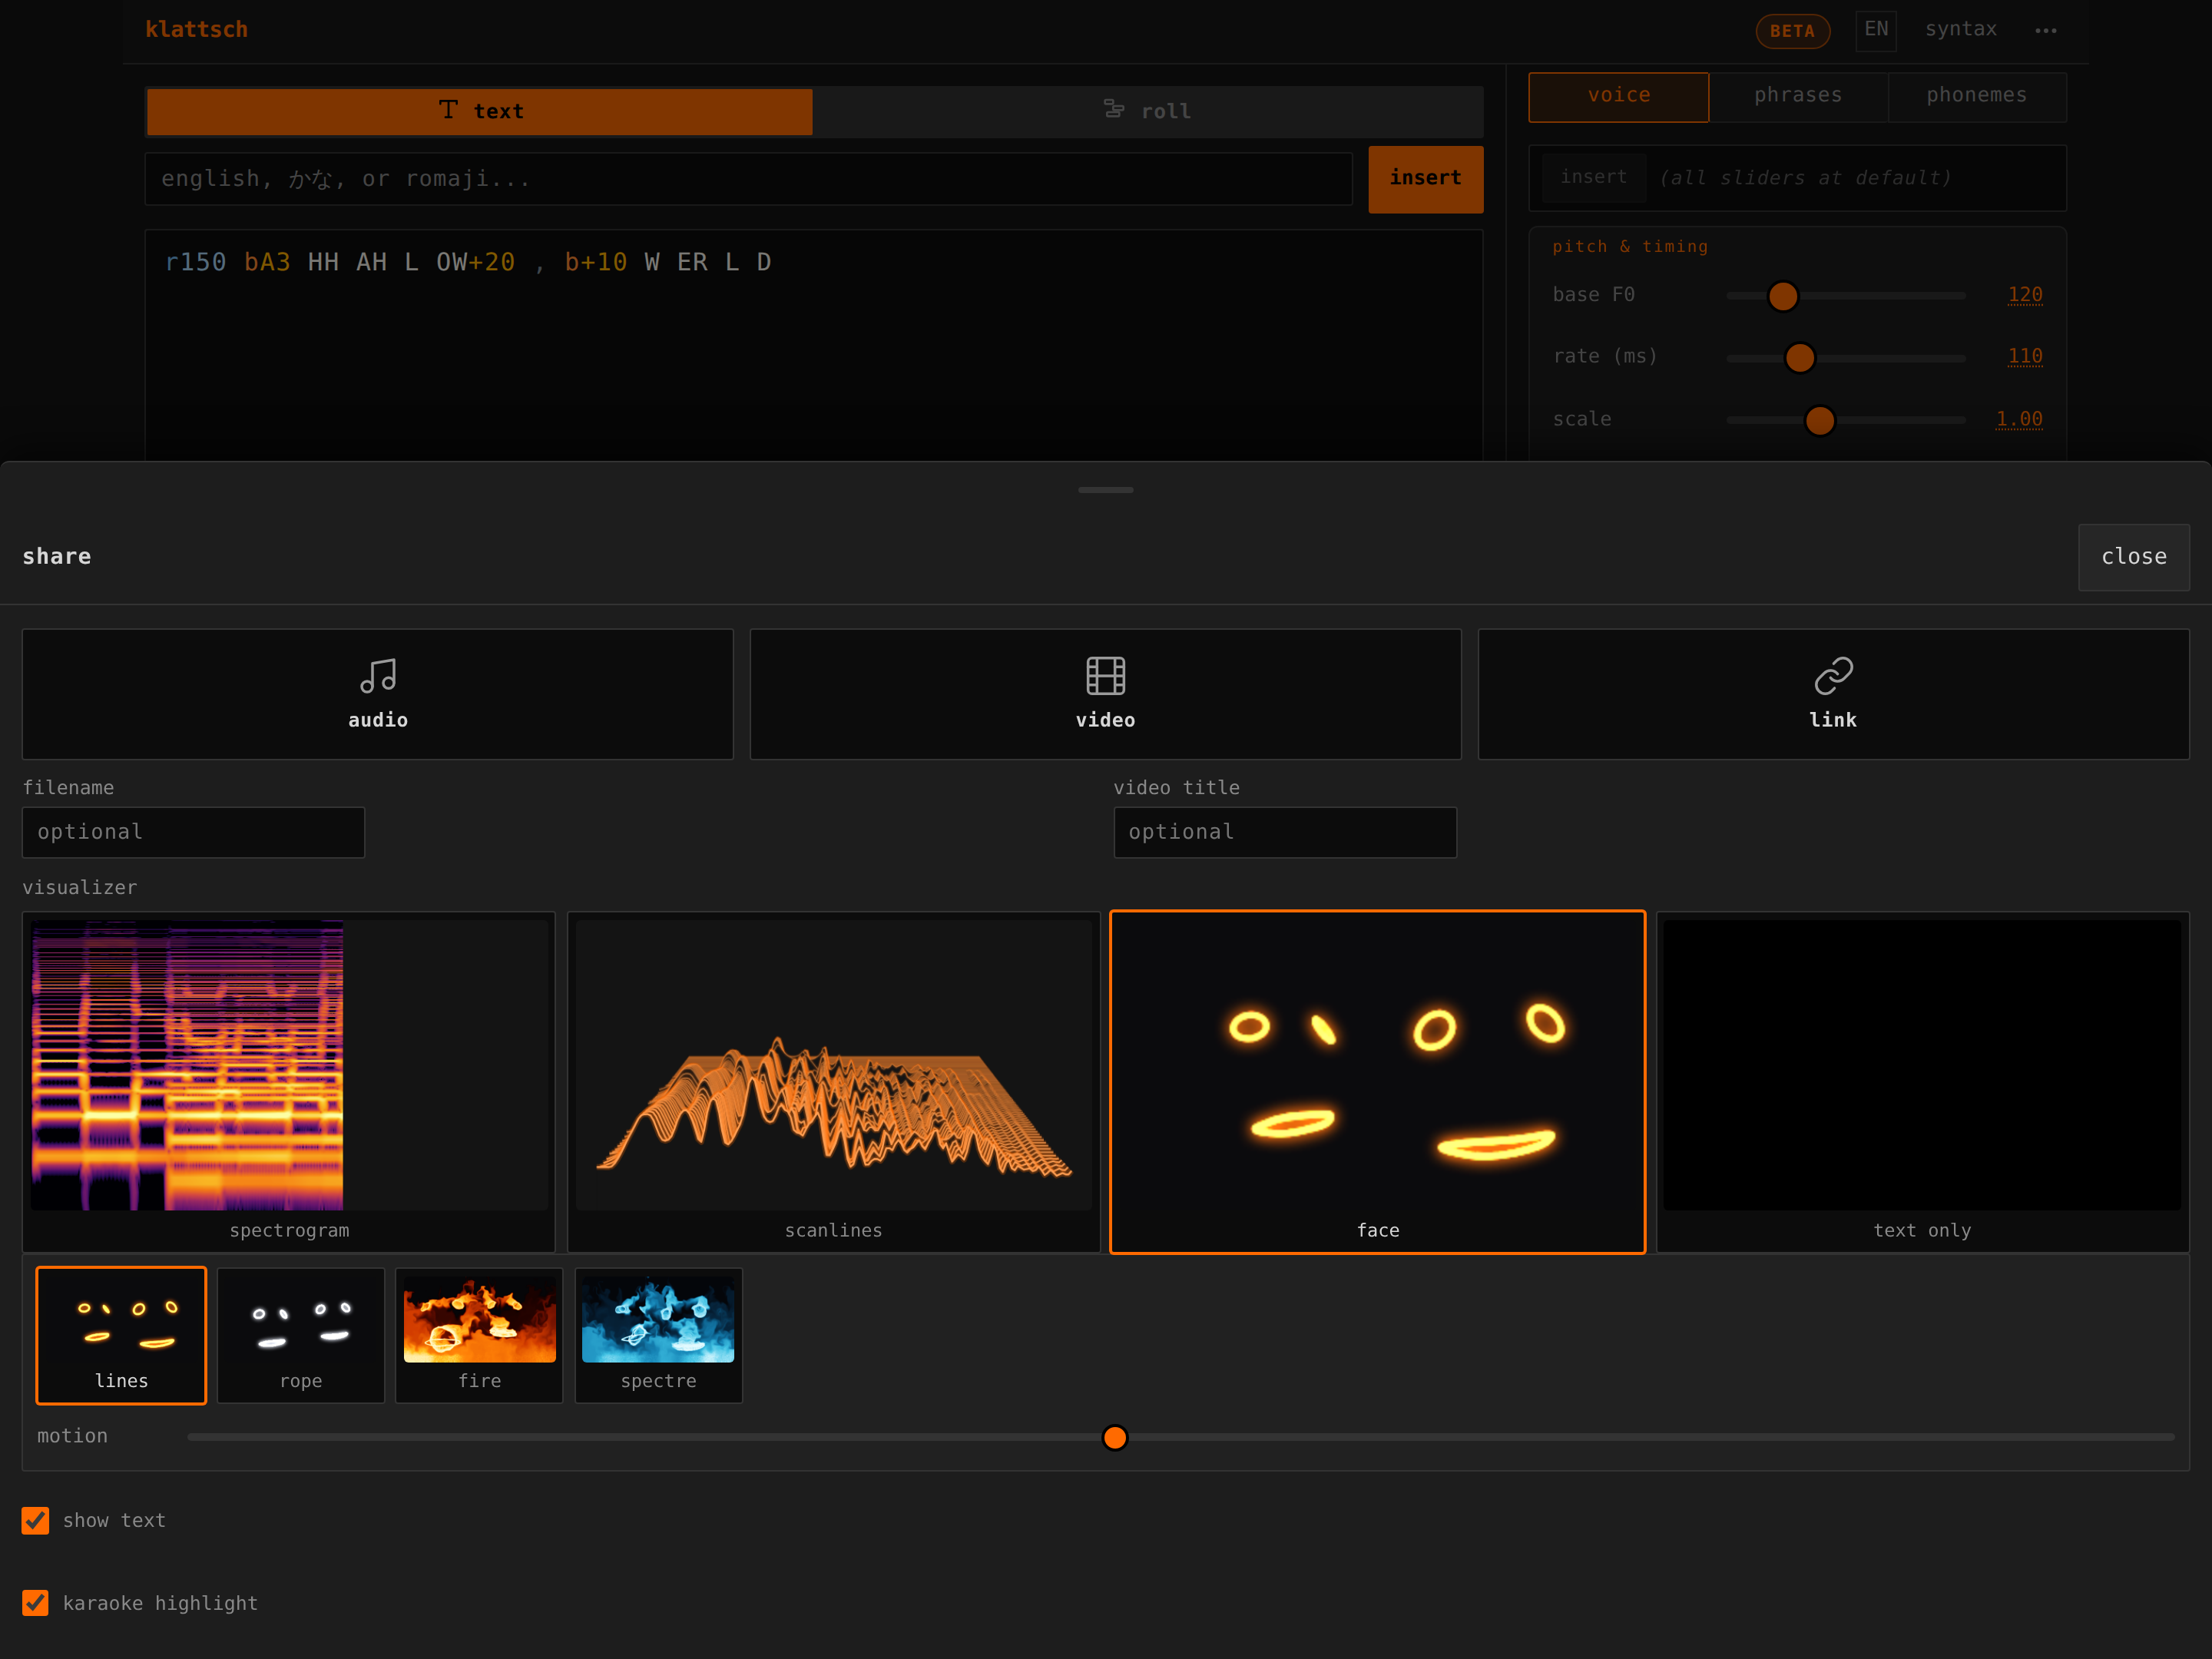
Task: Click the BETA badge
Action: pos(1792,31)
